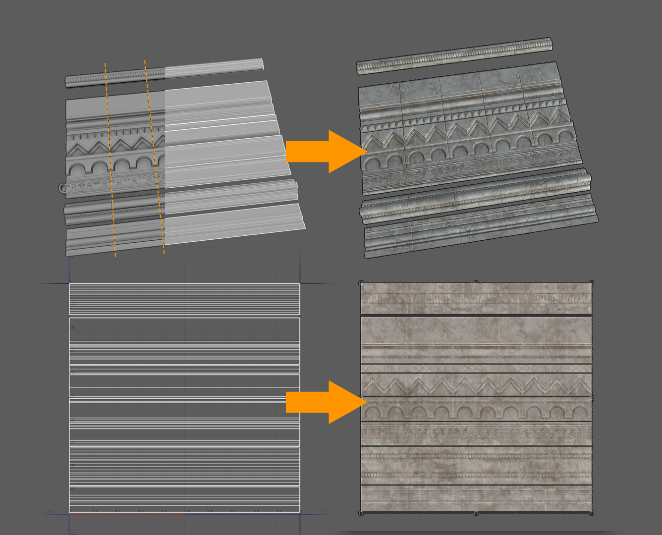Select the untextured thin top trim mesh

pyautogui.click(x=165, y=73)
